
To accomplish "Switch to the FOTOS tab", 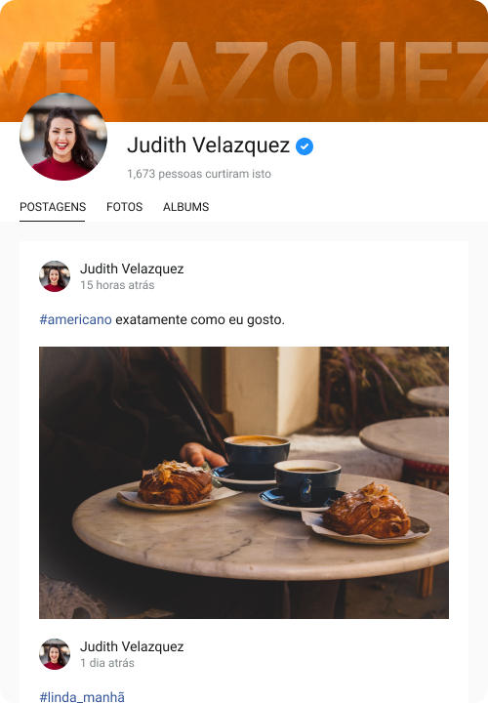I will (125, 207).
